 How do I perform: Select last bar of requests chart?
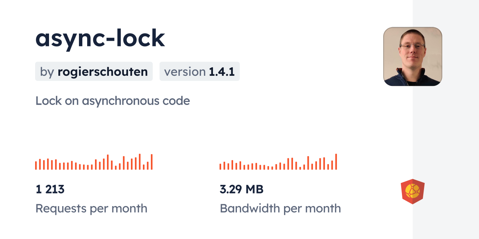pos(152,162)
